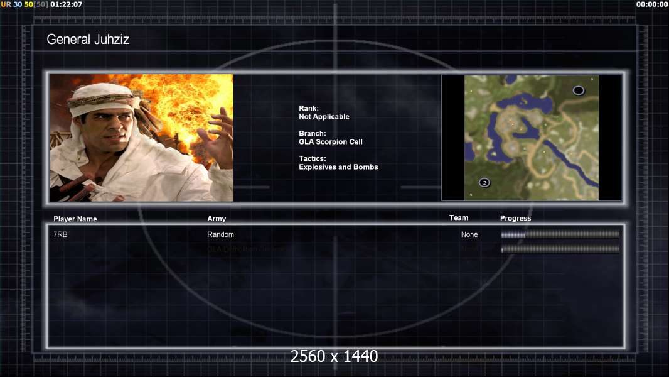The image size is (669, 377).
Task: Click the 'UR 30 50[50]' overlay stats
Action: pyautogui.click(x=24, y=4)
